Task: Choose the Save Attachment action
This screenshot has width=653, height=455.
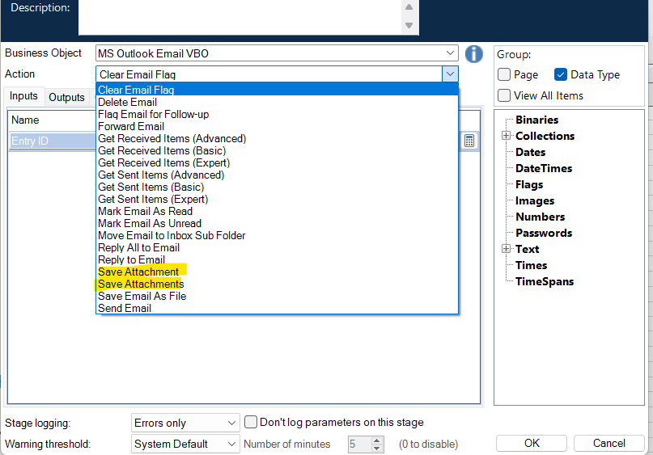Action: click(277, 272)
